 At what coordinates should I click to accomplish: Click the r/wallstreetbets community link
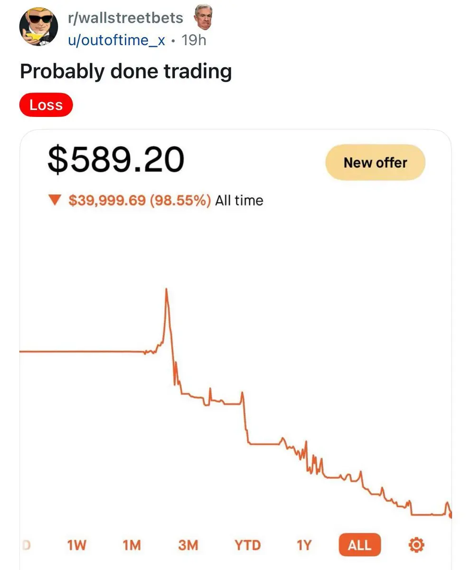click(125, 18)
